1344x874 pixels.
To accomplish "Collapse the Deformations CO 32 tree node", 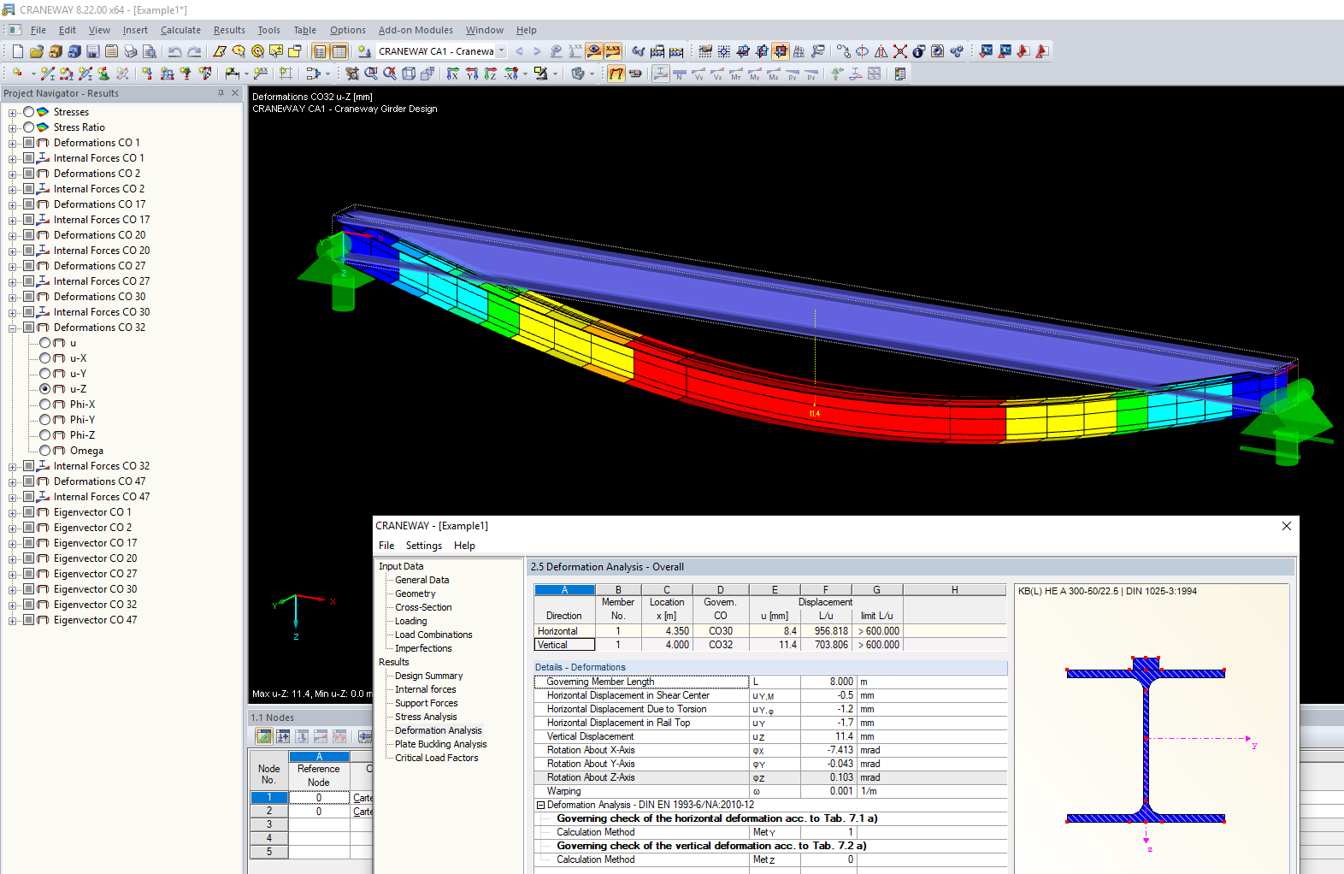I will tap(13, 328).
